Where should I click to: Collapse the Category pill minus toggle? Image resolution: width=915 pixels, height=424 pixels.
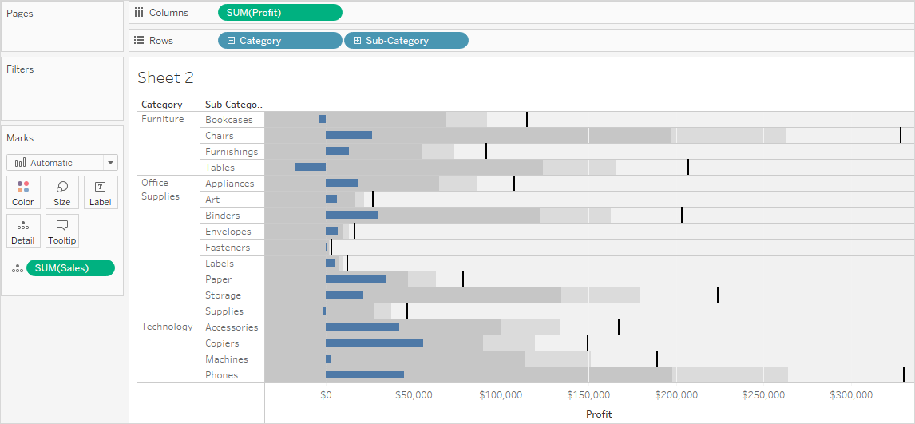coord(231,41)
